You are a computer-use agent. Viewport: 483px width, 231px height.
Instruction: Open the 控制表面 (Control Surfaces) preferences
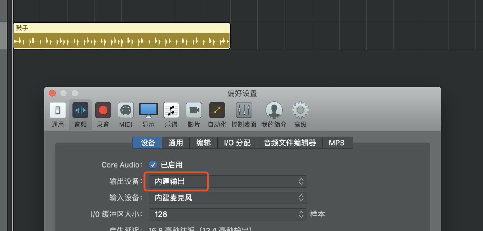[x=244, y=115]
